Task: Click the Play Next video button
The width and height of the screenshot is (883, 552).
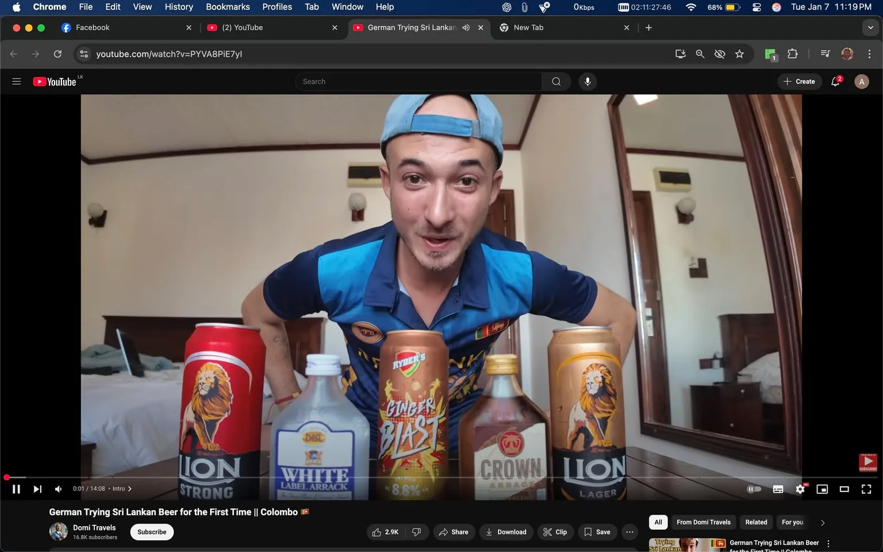Action: 37,489
